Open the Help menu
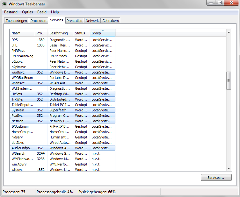 click(55, 12)
